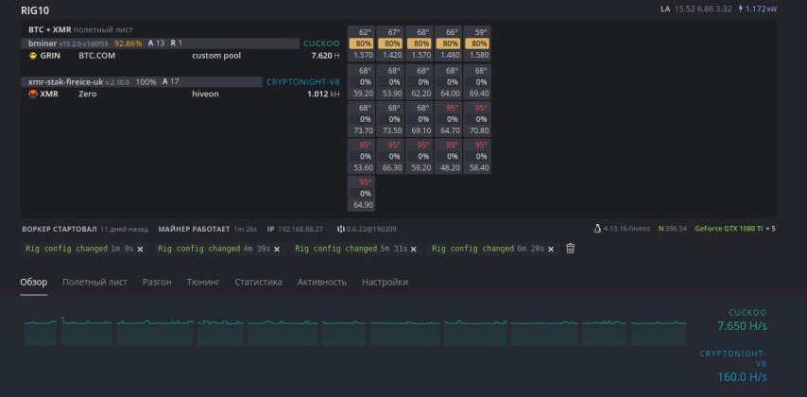Click the lightning power consumption icon
Image resolution: width=807 pixels, height=397 pixels.
(x=741, y=9)
